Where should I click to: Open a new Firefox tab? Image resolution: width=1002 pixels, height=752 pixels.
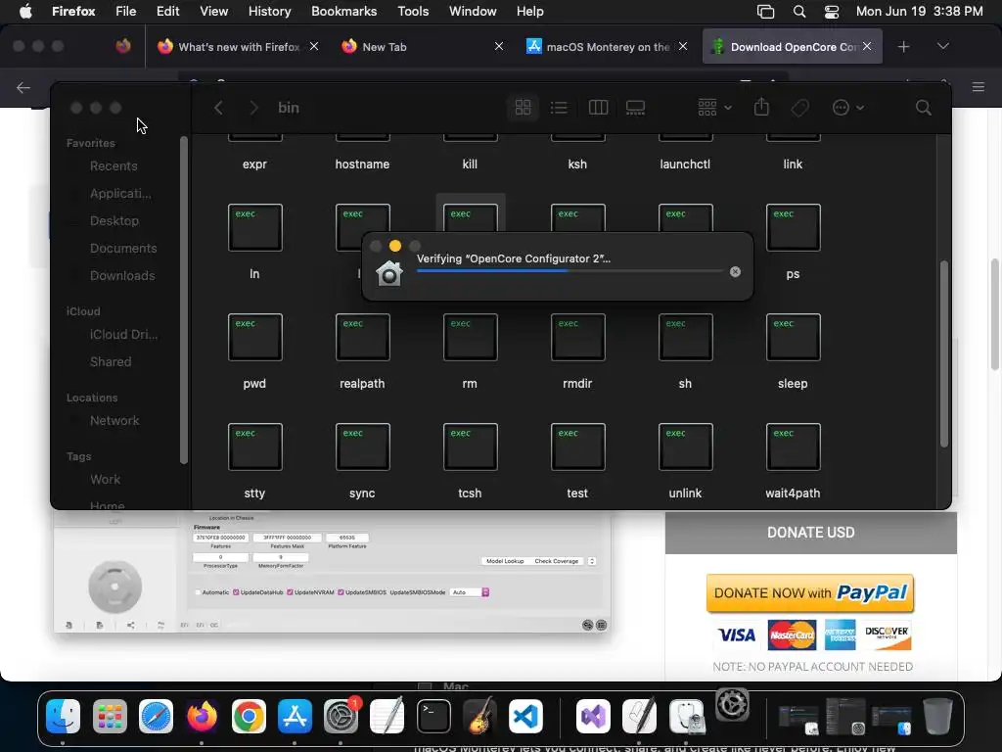903,47
